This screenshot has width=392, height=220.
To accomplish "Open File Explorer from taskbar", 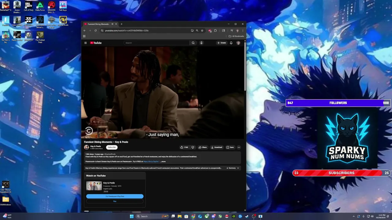I will point(179,216).
